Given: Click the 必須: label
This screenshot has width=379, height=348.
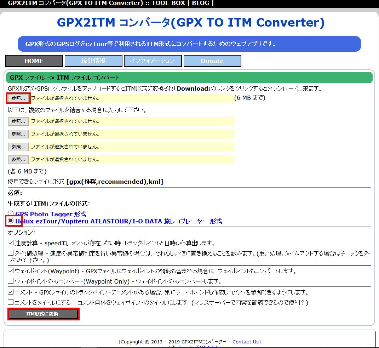Looking at the screenshot, I should pyautogui.click(x=15, y=193).
